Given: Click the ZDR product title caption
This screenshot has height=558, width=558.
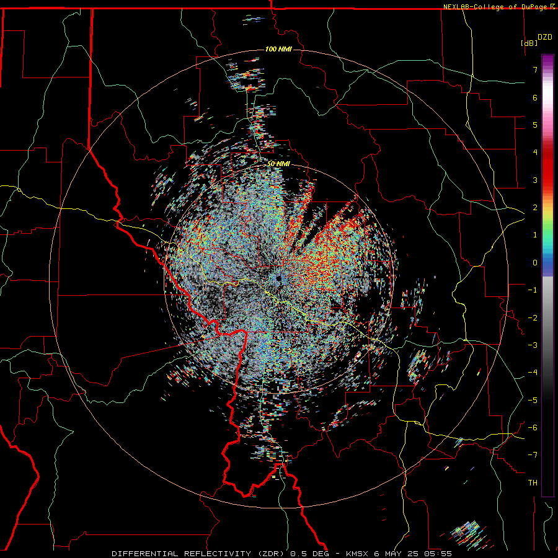Looking at the screenshot, I should point(281,554).
